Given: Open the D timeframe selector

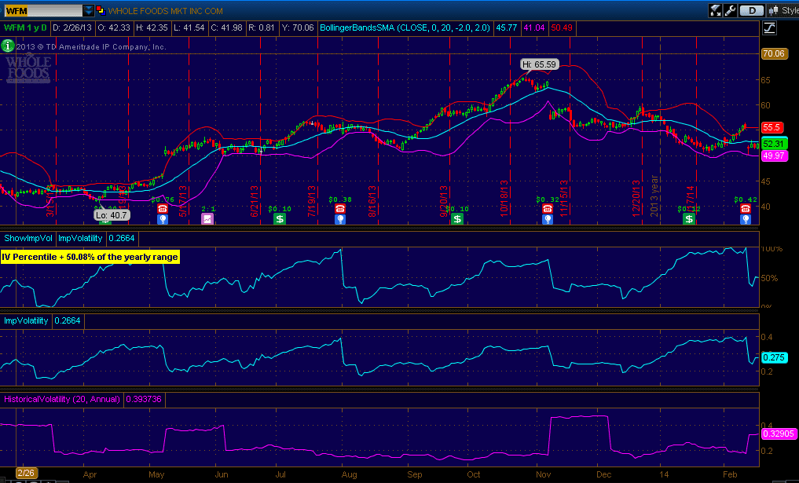Looking at the screenshot, I should 752,10.
